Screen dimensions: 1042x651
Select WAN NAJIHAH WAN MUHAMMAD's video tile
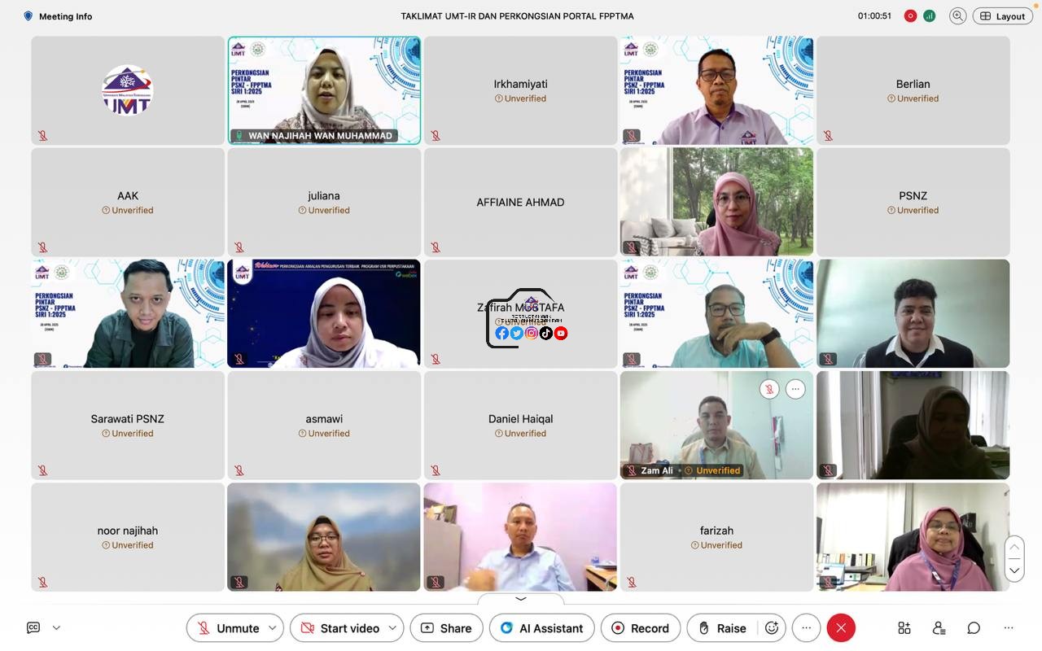(324, 90)
